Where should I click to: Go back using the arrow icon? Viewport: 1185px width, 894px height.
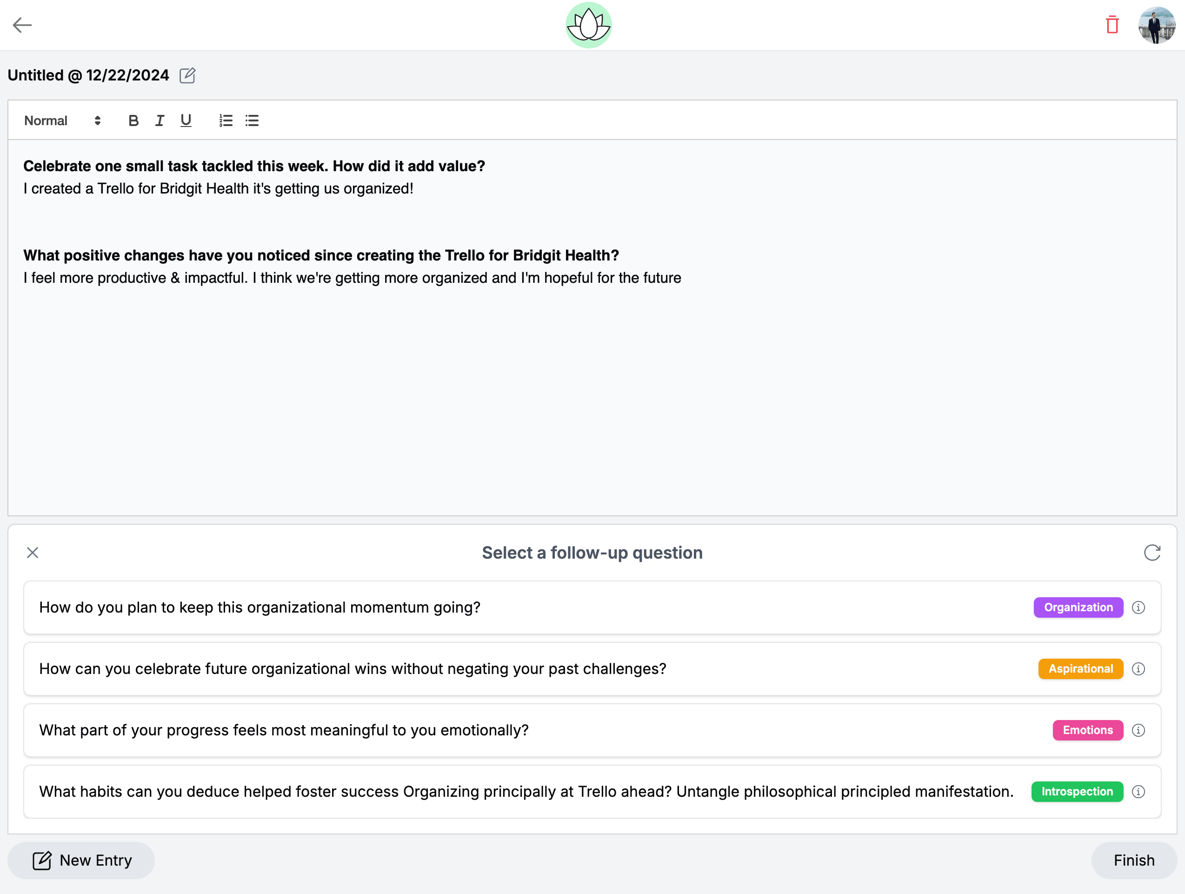(22, 25)
